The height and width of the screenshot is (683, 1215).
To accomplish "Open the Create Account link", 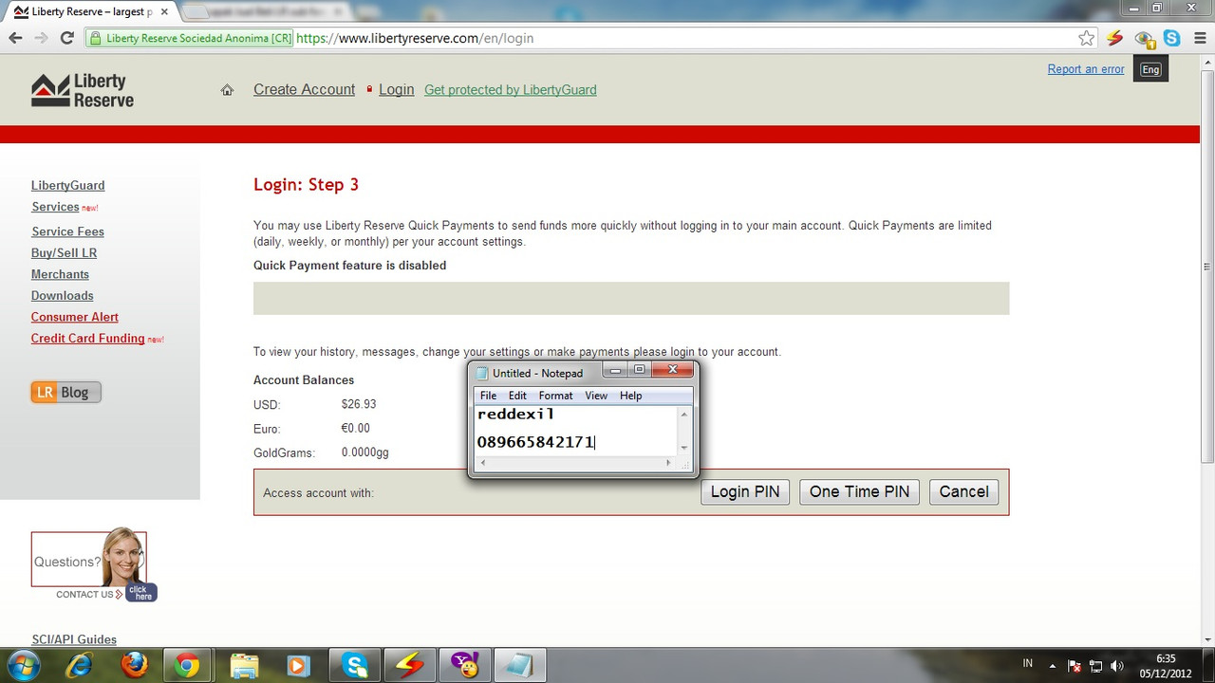I will click(x=304, y=89).
